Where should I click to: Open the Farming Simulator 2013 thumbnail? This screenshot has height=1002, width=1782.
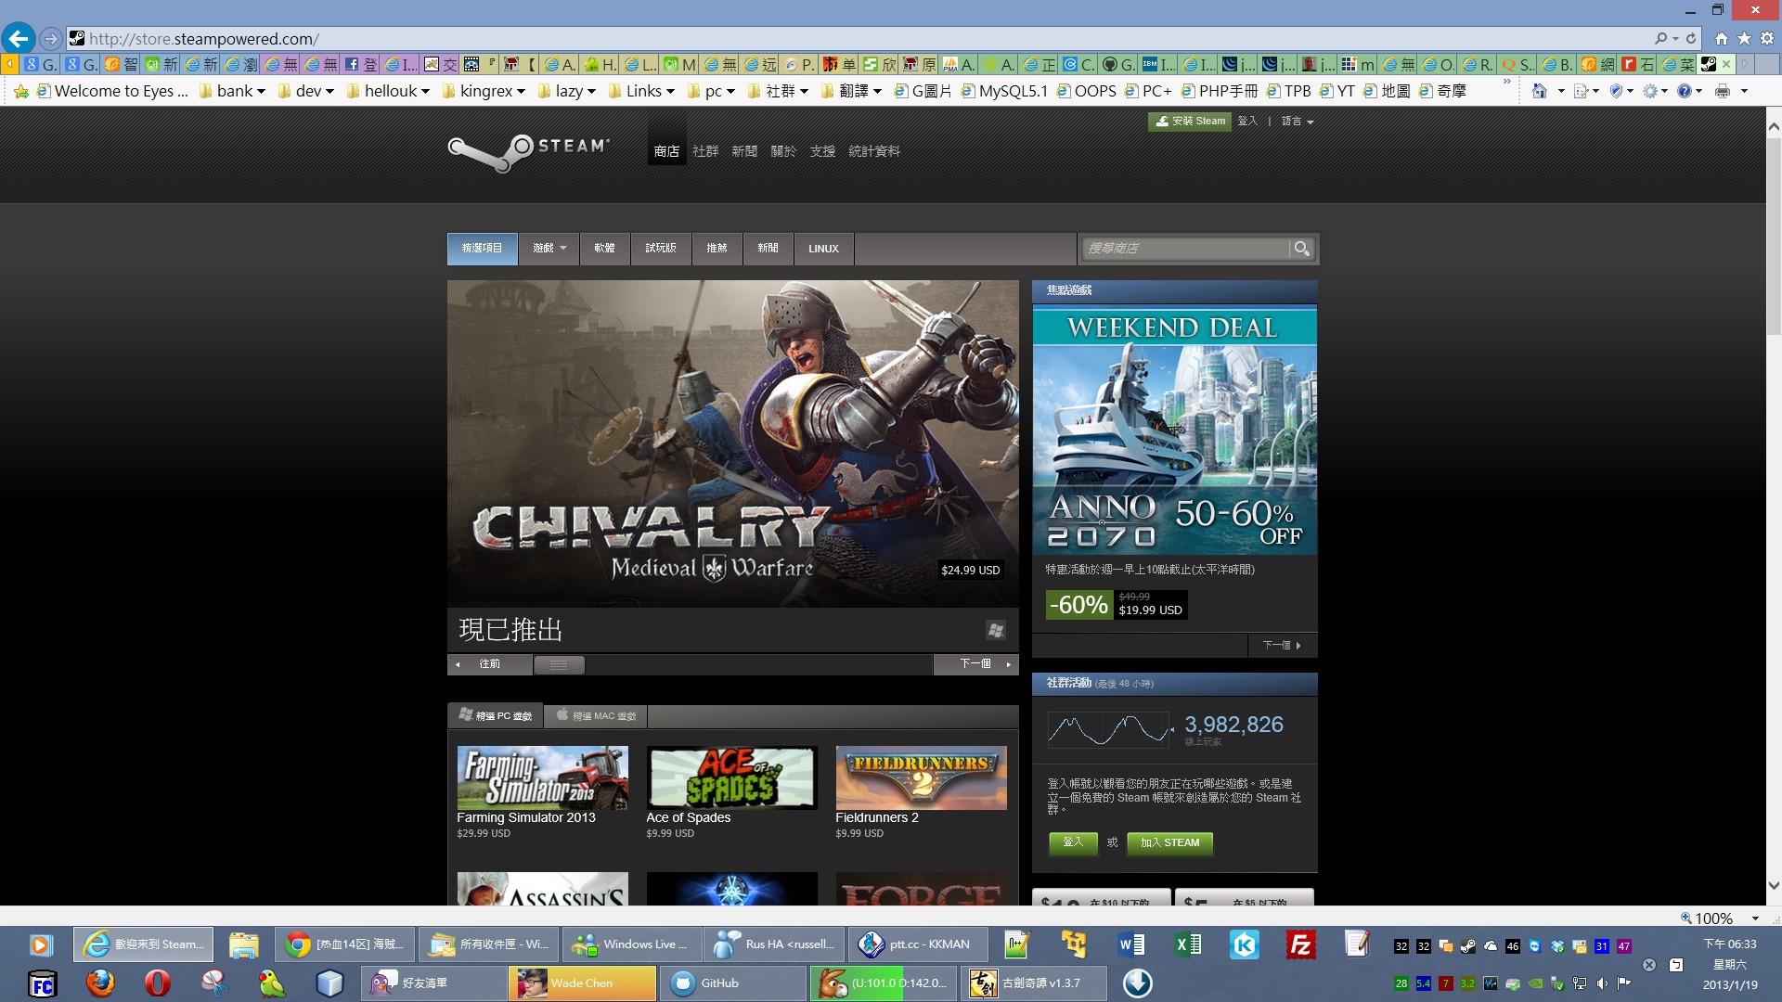tap(542, 777)
